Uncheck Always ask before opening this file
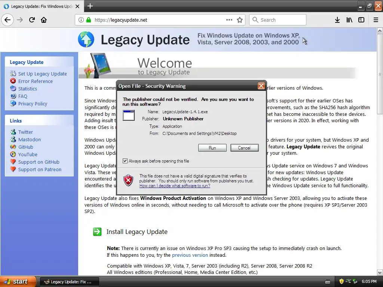This screenshot has width=383, height=287. pyautogui.click(x=125, y=161)
